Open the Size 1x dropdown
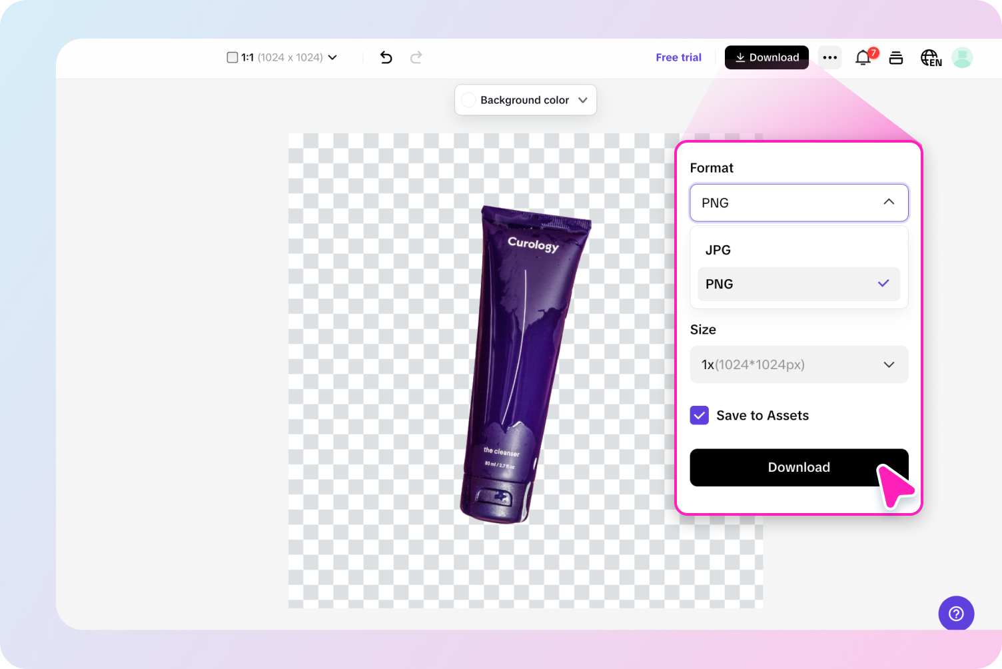This screenshot has width=1002, height=669. click(799, 364)
